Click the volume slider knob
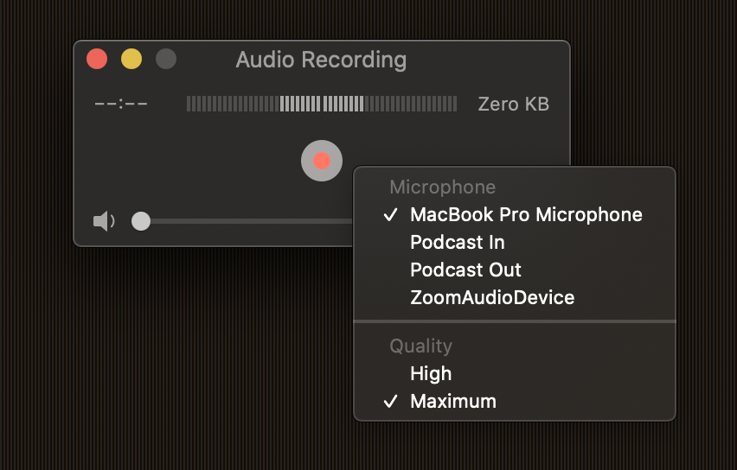The image size is (737, 470). coord(140,222)
